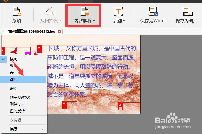Click the 保存为Word label
This screenshot has height=134, width=202.
click(x=152, y=21)
